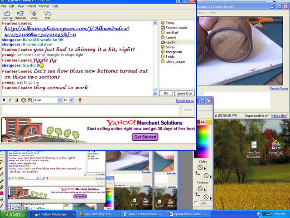The image size is (290, 218).
Task: Click the foreground style null swatch under Styles
Action: point(200,168)
